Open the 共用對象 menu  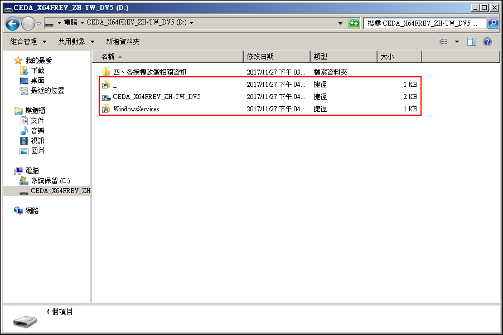click(x=76, y=42)
